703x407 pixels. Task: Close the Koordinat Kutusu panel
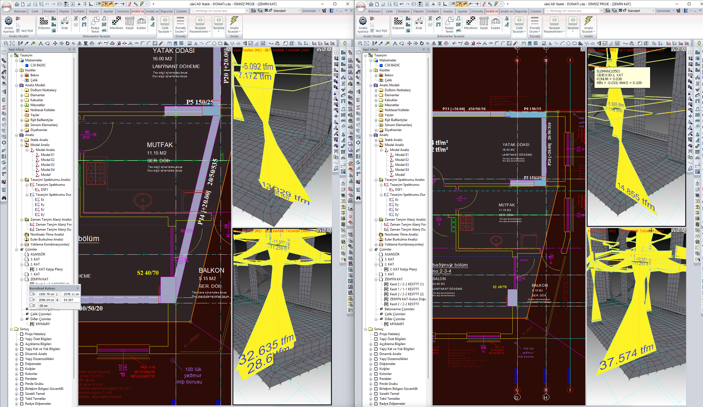click(77, 288)
